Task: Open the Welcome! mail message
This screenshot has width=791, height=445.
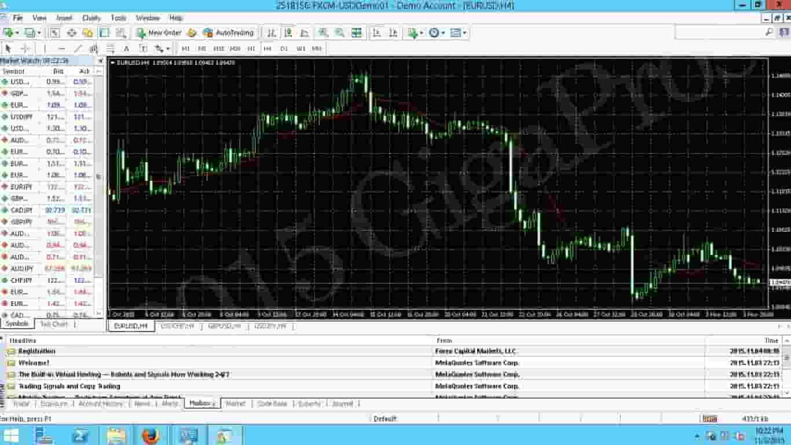Action: tap(34, 363)
